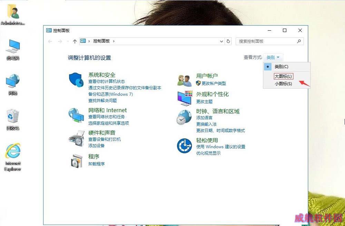
Task: Click the 时钟、语言和区域 globe clock icon
Action: coord(184,117)
